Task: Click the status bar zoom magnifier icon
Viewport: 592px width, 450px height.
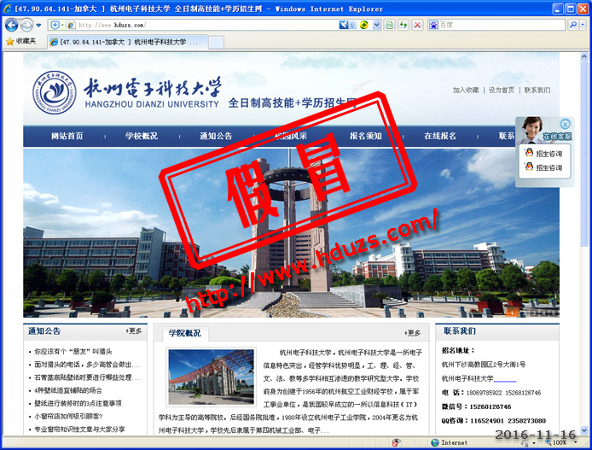Action: pos(548,442)
